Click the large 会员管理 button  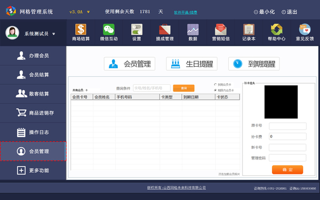pos(130,64)
